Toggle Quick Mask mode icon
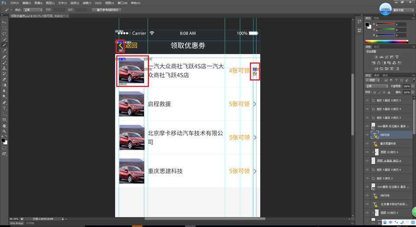This screenshot has height=227, width=416. point(4,148)
